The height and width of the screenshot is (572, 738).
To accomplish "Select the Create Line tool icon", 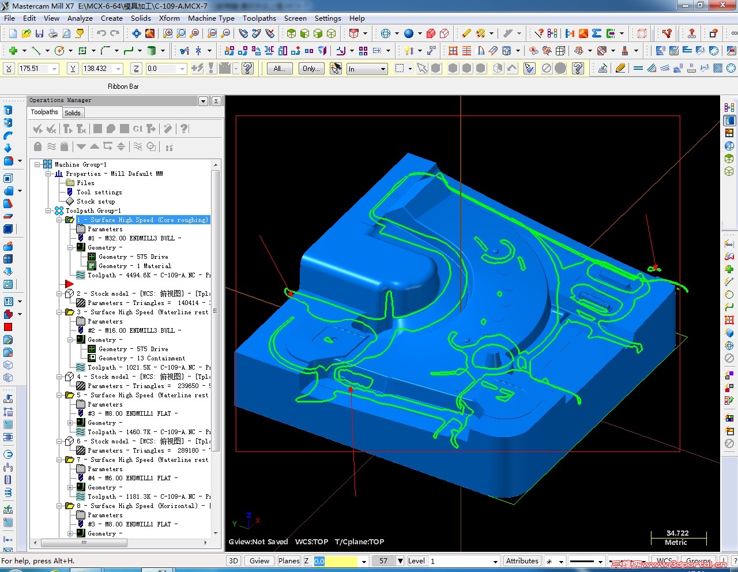I will coord(36,51).
